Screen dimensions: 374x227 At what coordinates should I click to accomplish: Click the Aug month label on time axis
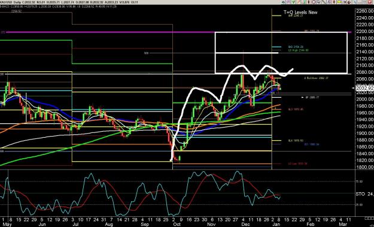click(x=109, y=225)
